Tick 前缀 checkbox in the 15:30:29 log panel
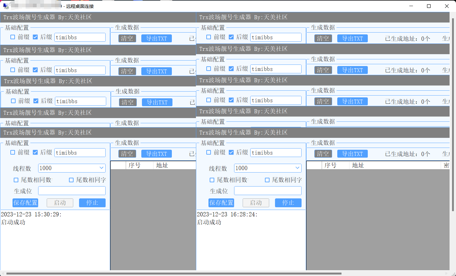The height and width of the screenshot is (276, 456). [13, 152]
